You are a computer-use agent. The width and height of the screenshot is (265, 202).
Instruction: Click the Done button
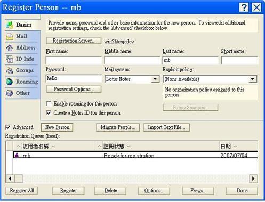(242, 191)
